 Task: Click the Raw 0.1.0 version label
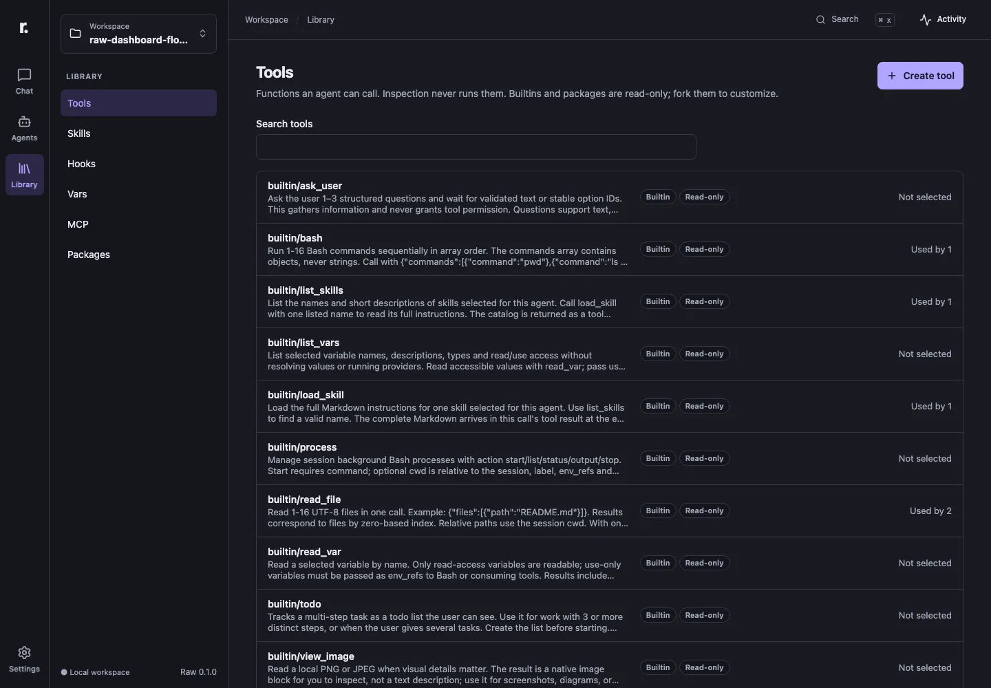198,672
